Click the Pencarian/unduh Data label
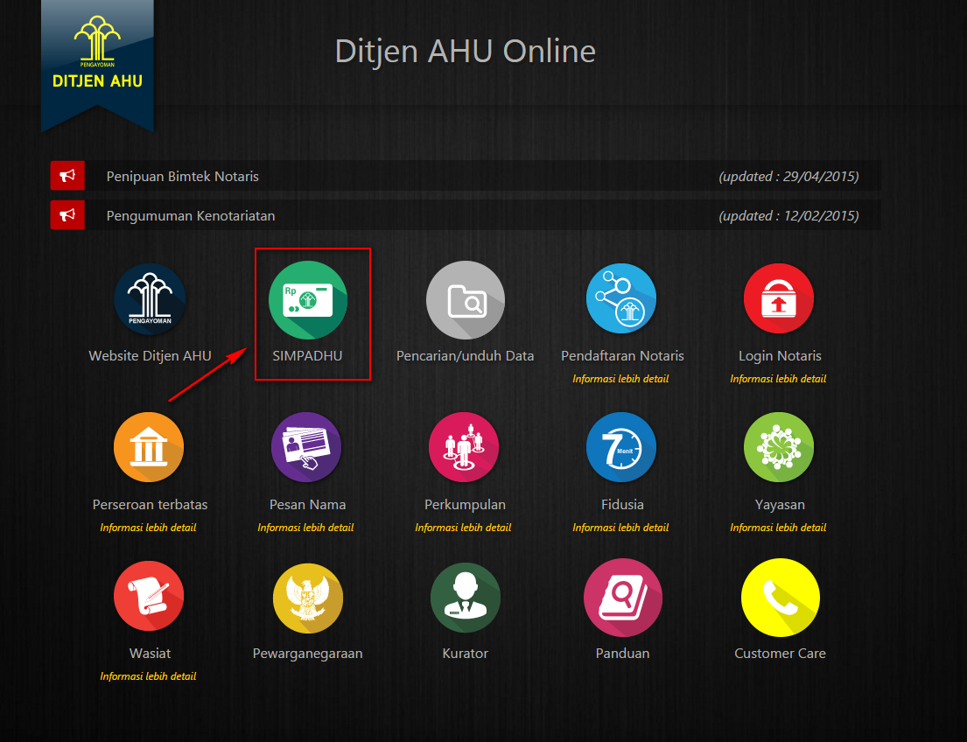Image resolution: width=967 pixels, height=742 pixels. point(465,356)
